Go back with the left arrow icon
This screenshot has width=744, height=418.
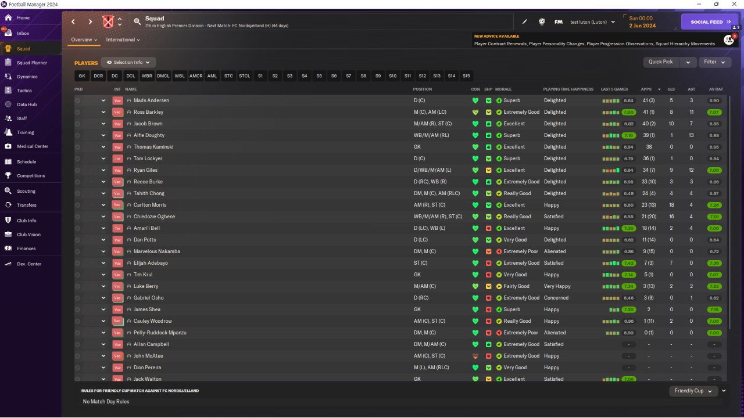(x=73, y=22)
